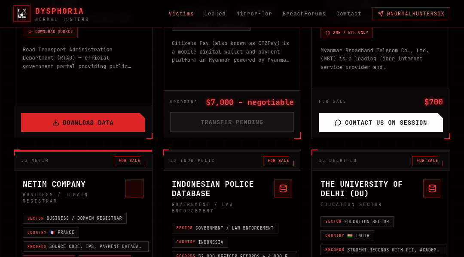Click the DOWNLOAD SOURCE button
The width and height of the screenshot is (464, 257).
pos(50,32)
